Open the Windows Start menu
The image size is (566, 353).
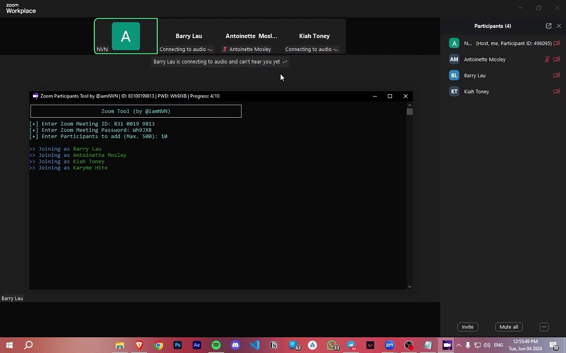pyautogui.click(x=9, y=345)
